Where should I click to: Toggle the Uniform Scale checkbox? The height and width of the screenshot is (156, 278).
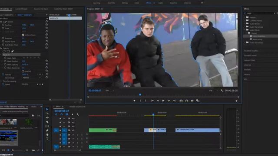click(x=23, y=35)
